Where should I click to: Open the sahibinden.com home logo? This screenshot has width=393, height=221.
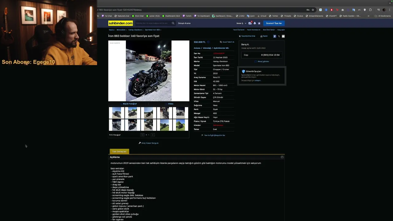pos(120,23)
